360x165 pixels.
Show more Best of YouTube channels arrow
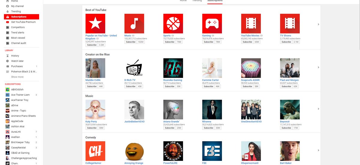318,24
